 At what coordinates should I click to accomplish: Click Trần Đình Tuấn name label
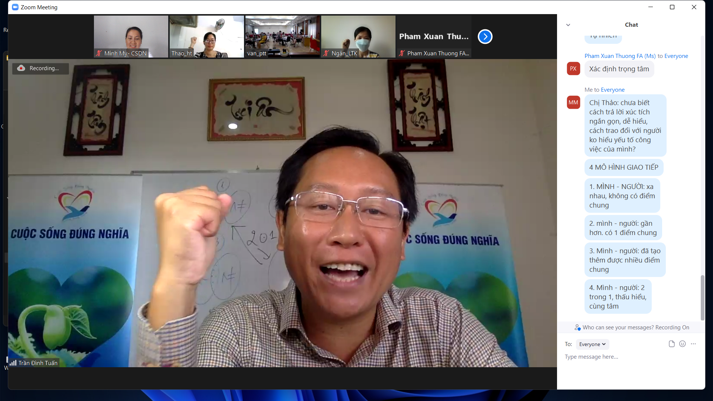pos(38,363)
